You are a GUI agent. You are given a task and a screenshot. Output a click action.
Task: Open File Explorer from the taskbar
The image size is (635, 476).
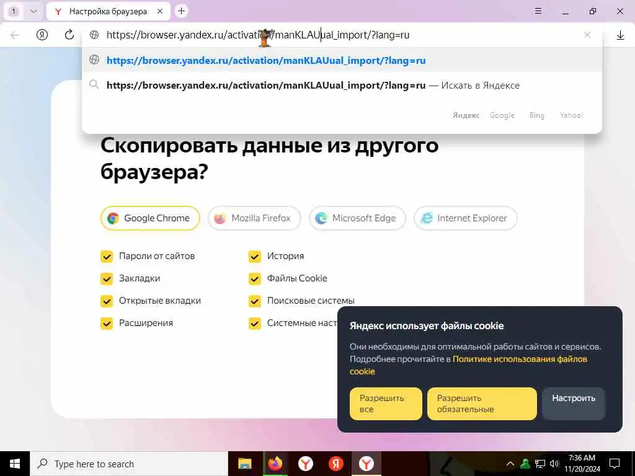click(244, 464)
